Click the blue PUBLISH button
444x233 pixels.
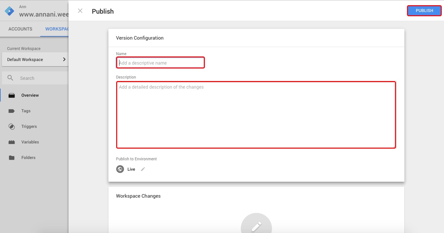click(x=424, y=11)
